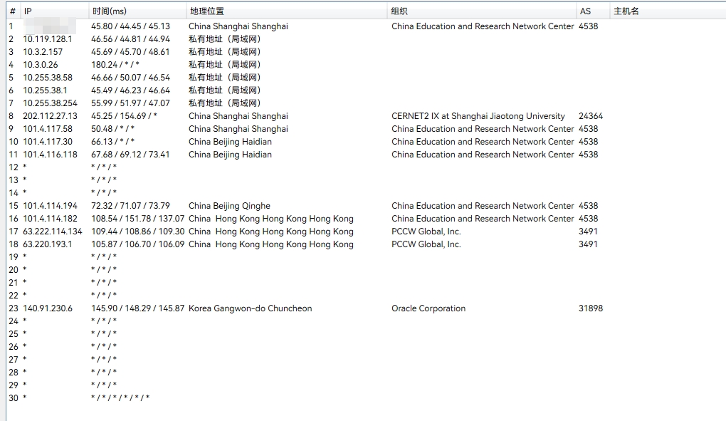
Task: Click the 主机名 column header
Action: 626,11
